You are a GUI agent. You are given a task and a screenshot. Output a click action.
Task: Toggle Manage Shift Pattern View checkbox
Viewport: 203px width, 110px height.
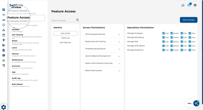point(190,46)
